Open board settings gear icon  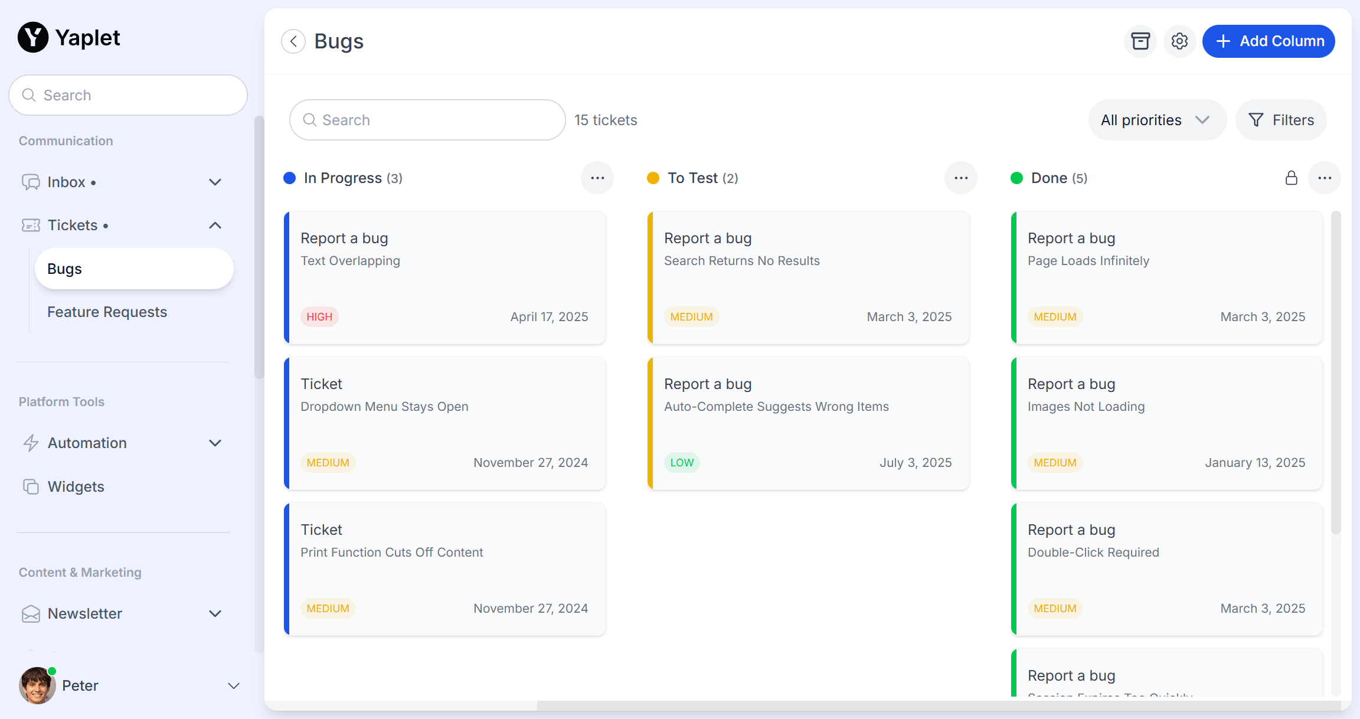1179,41
